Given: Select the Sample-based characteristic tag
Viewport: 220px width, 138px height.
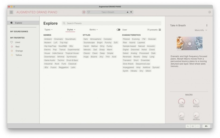Looking at the screenshot, I should tap(129, 46).
